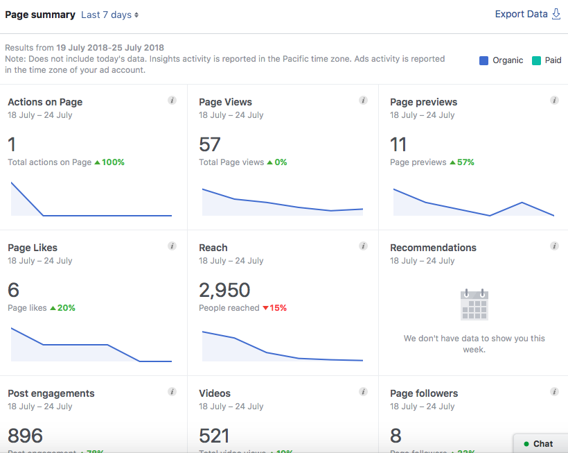568x453 pixels.
Task: Click the green 20% increase indicator
Action: (62, 308)
